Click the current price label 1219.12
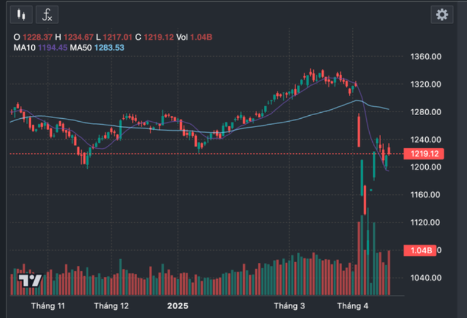Viewport: 467px width, 318px height. tap(423, 154)
